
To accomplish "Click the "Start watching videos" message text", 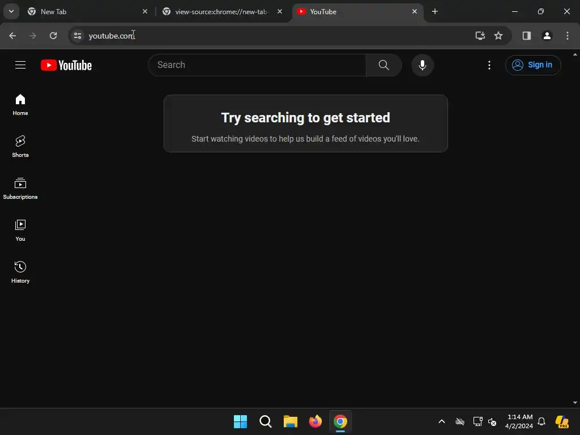I will pyautogui.click(x=305, y=139).
